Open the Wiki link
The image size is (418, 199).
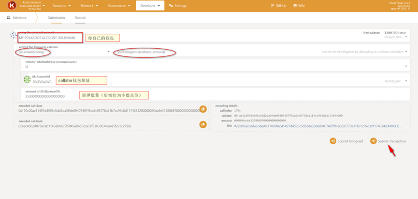click(x=299, y=6)
